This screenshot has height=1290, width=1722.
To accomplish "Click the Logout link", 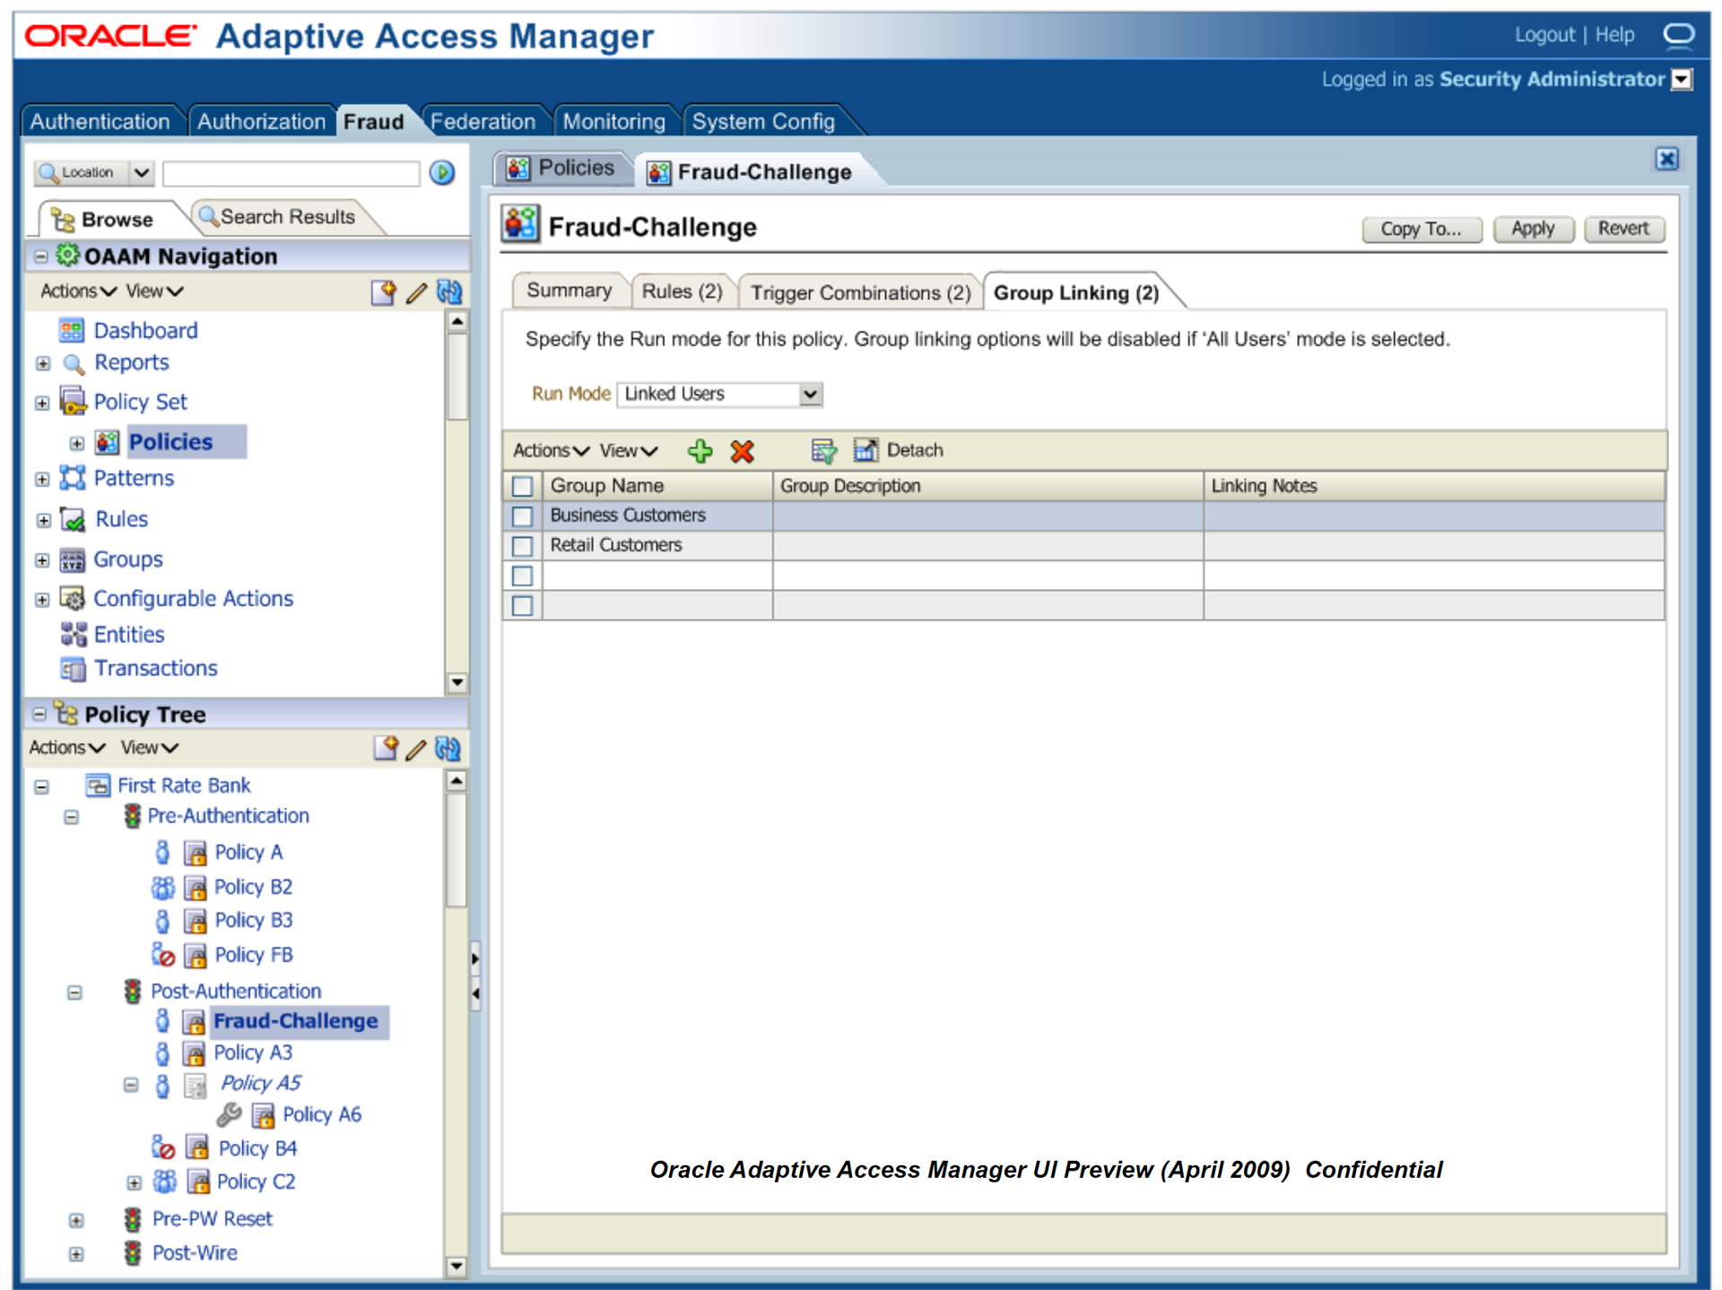I will (x=1544, y=35).
